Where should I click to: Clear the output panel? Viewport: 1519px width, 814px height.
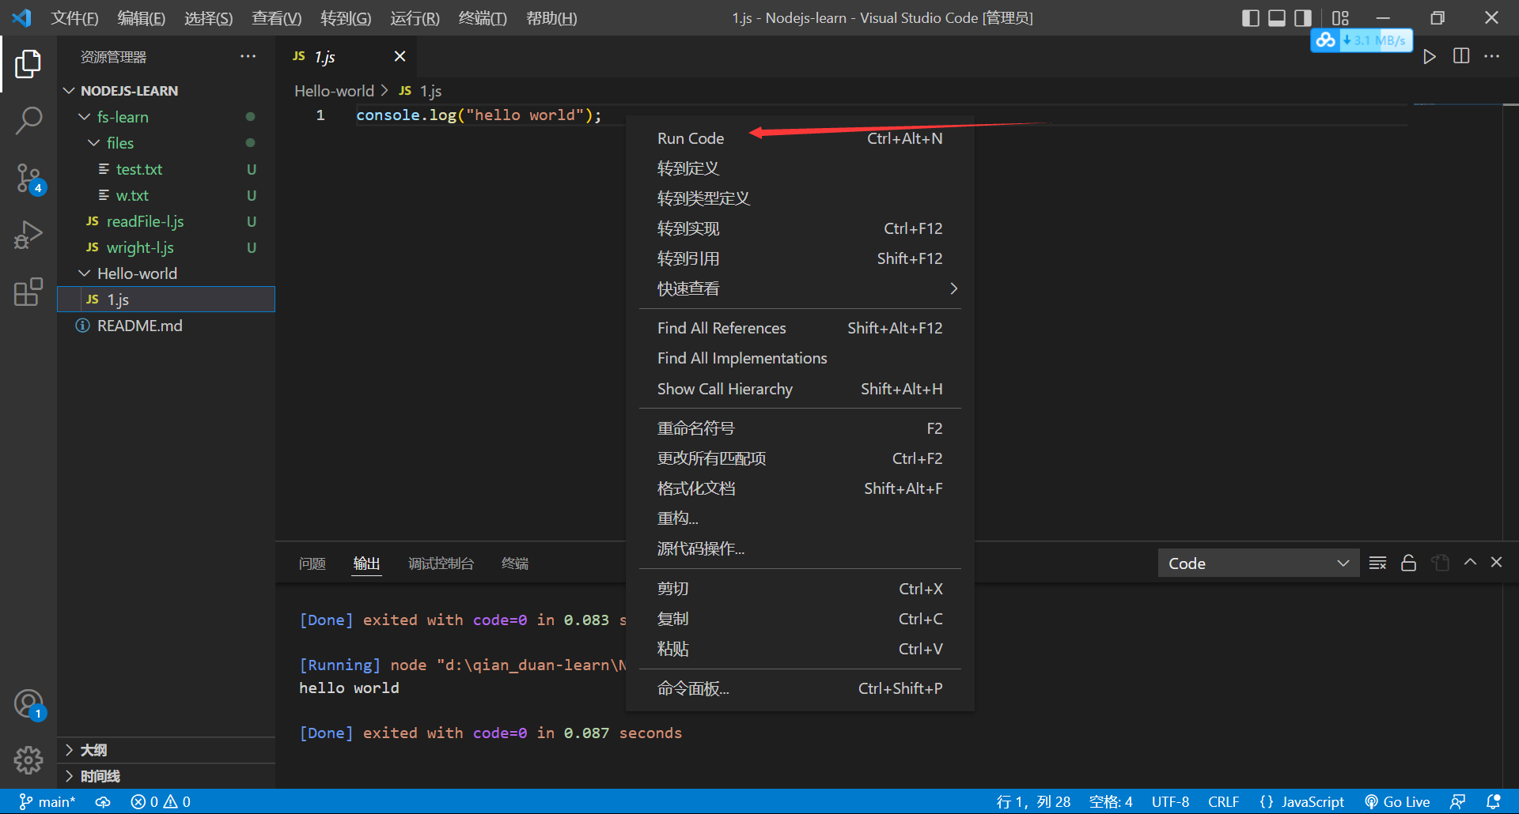pos(1377,563)
